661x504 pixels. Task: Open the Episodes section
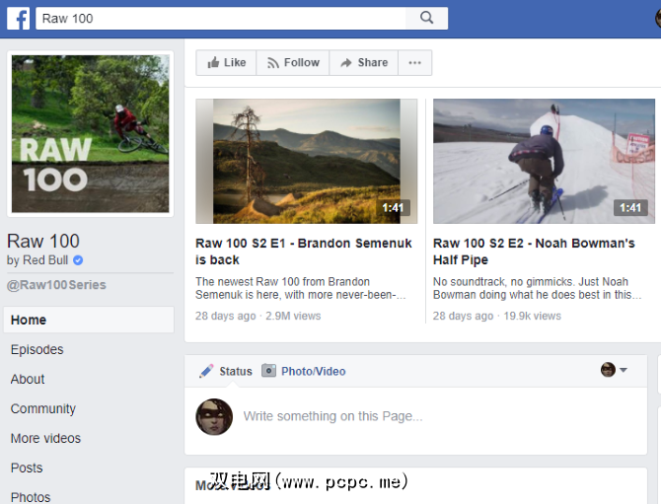pos(37,349)
